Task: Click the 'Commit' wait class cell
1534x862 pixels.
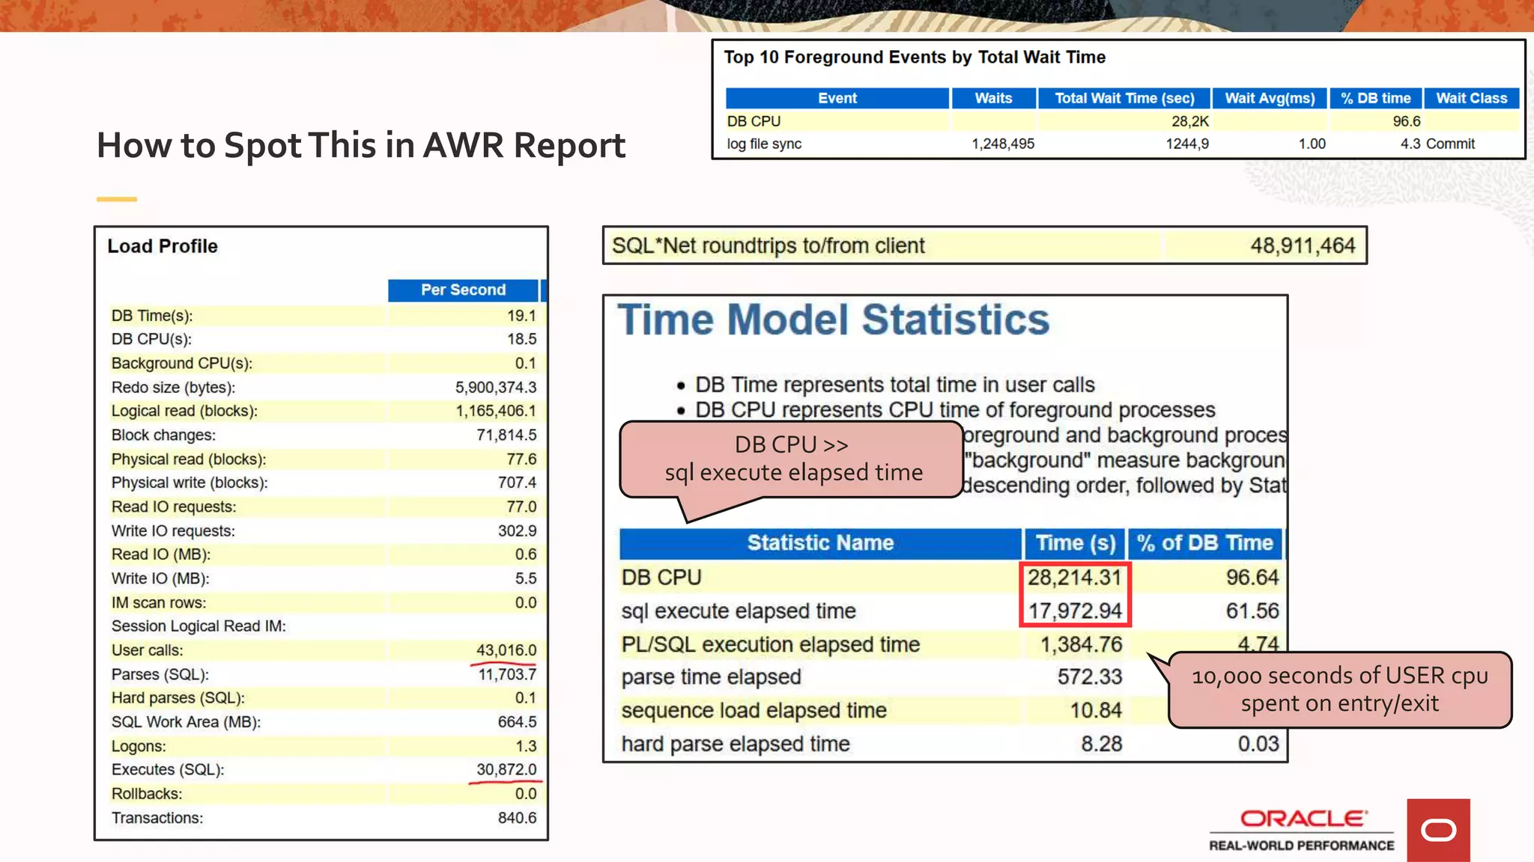Action: point(1450,144)
